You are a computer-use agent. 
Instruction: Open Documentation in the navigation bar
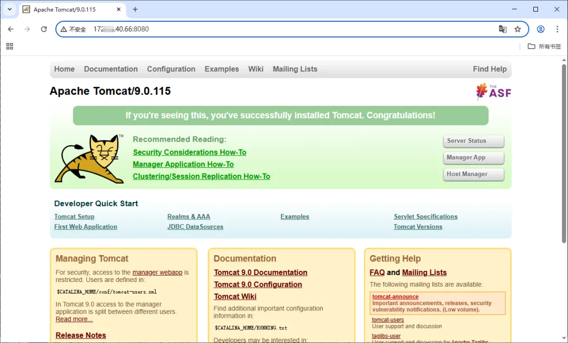[111, 69]
